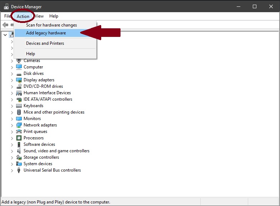
Task: Click the Display adapters icon
Action: click(x=19, y=80)
